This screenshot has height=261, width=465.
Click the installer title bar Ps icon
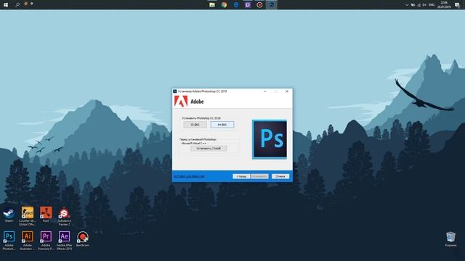click(x=175, y=91)
